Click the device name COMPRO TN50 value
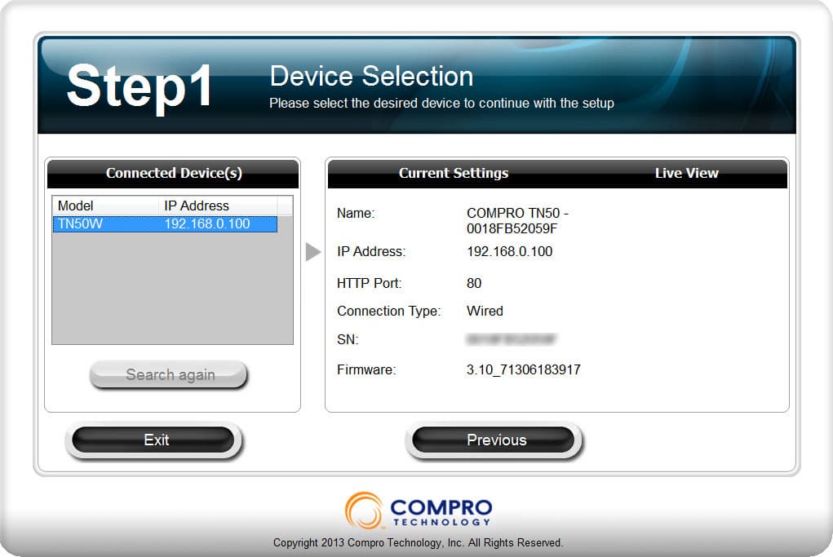 pyautogui.click(x=517, y=220)
